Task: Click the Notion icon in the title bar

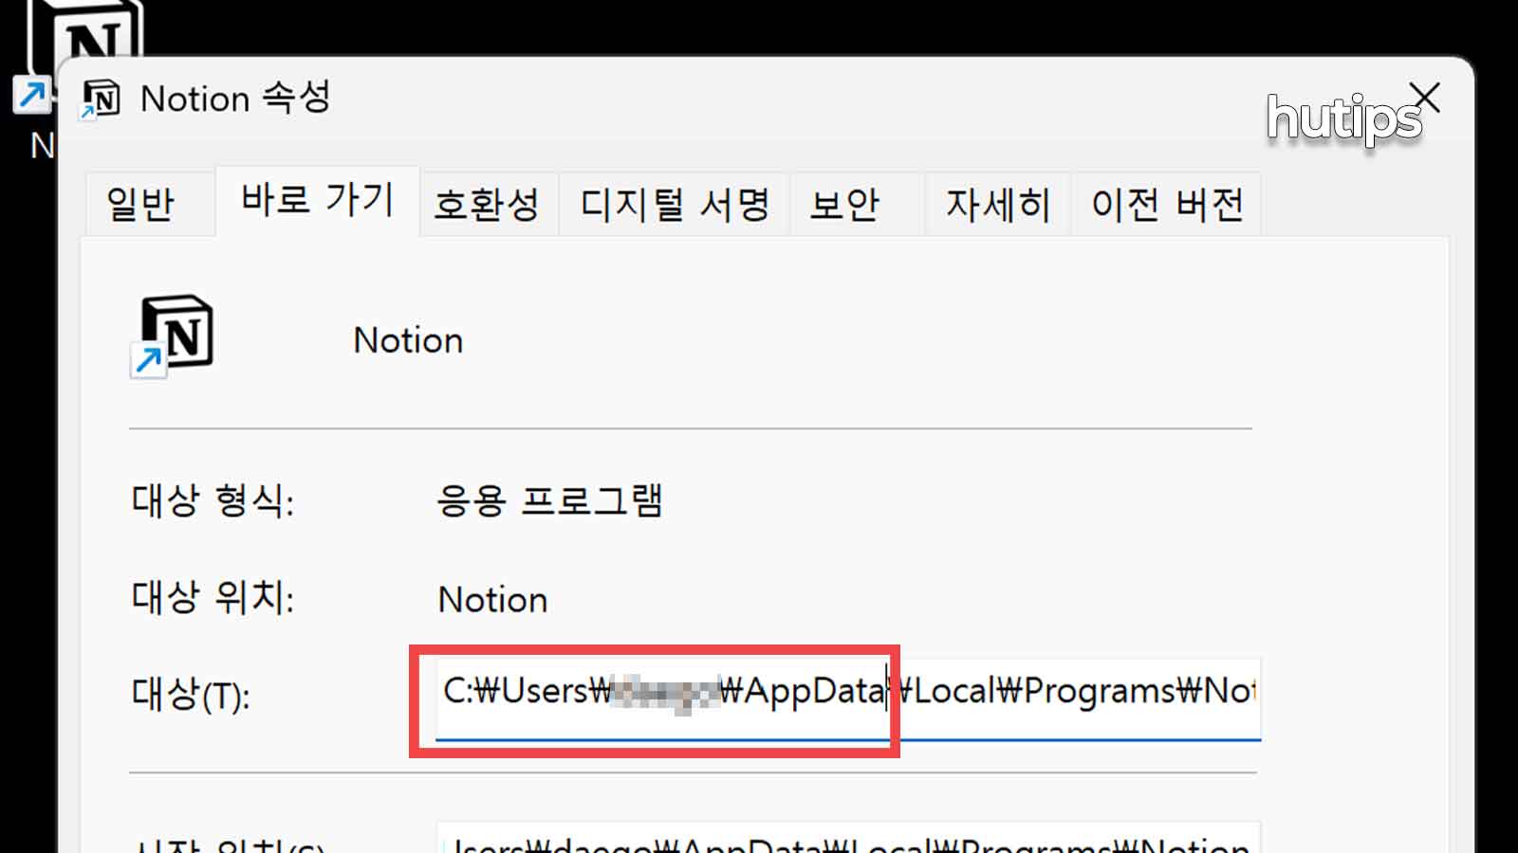Action: [x=101, y=99]
